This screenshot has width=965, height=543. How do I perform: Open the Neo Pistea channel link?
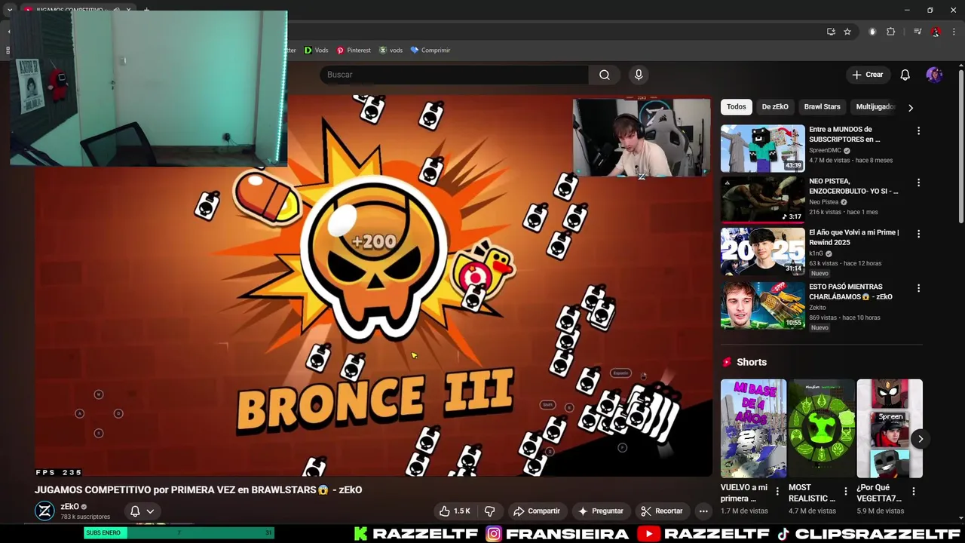(x=823, y=202)
